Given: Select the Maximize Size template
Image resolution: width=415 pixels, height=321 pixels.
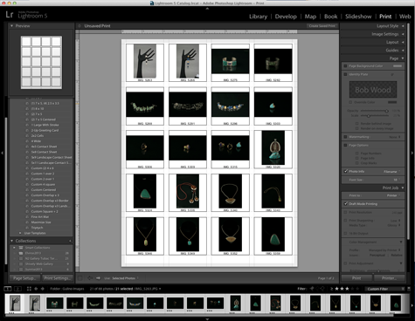Looking at the screenshot, I should pyautogui.click(x=41, y=222).
